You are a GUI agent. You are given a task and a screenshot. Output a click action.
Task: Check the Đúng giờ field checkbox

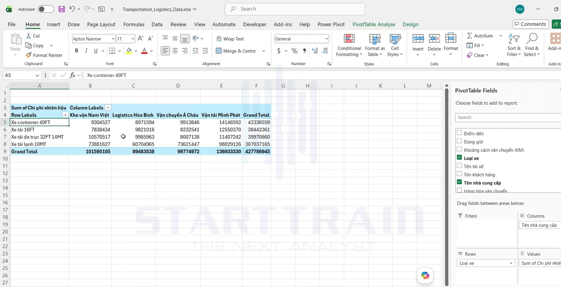(459, 141)
